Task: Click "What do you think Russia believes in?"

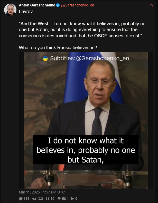Action: click(x=58, y=48)
